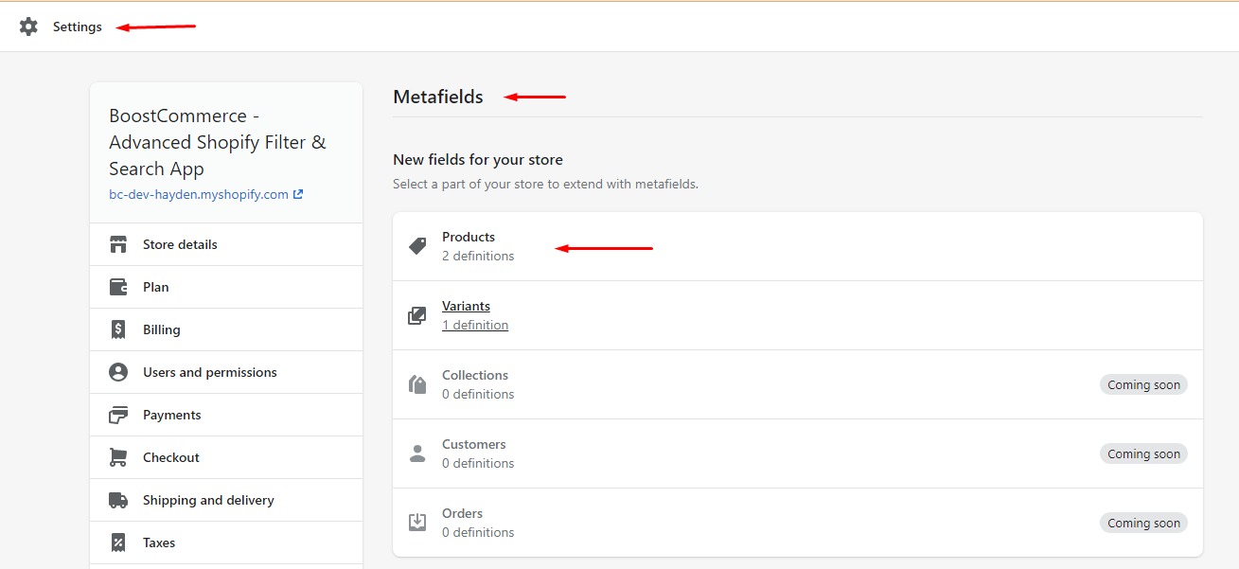
Task: Select the Collections icon
Action: (x=416, y=383)
